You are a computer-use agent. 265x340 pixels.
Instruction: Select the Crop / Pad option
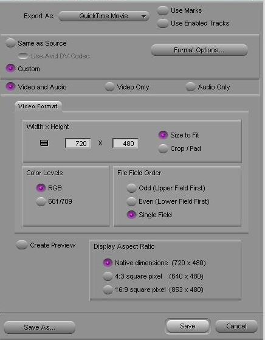coord(163,148)
